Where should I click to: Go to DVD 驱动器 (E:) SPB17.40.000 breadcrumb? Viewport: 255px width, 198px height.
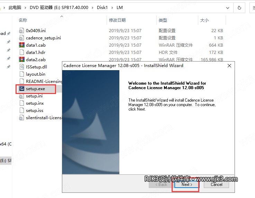pyautogui.click(x=59, y=8)
